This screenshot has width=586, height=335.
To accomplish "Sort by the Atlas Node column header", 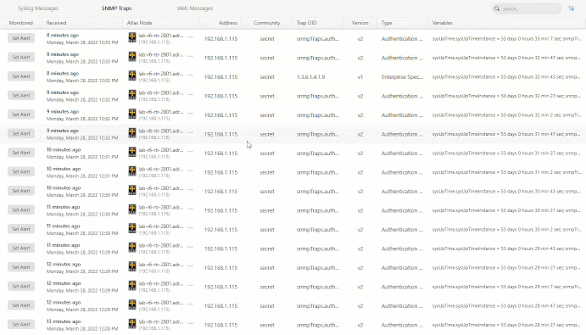I will [x=139, y=23].
